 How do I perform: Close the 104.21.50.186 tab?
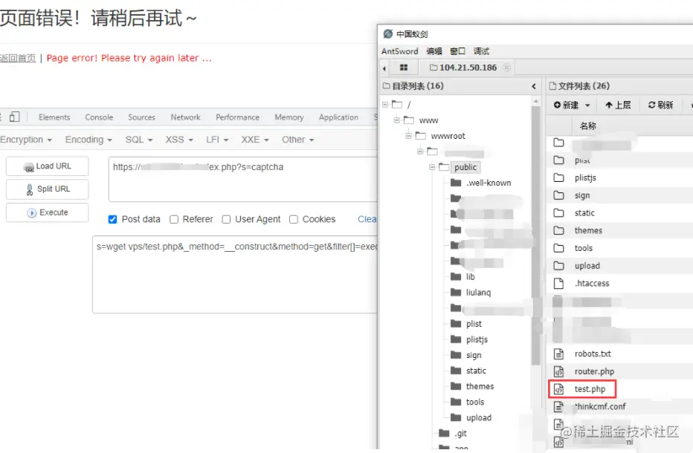point(506,68)
